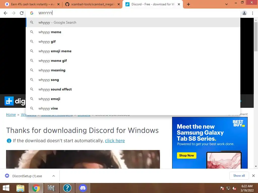Choose the 'whyyyy meaning' suggestion

coord(133,70)
